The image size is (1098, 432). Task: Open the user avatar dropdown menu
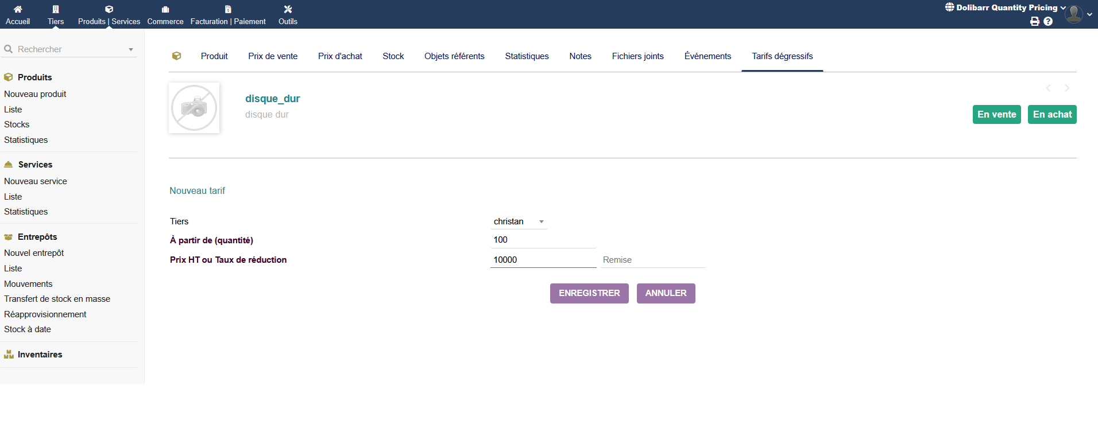(1077, 14)
